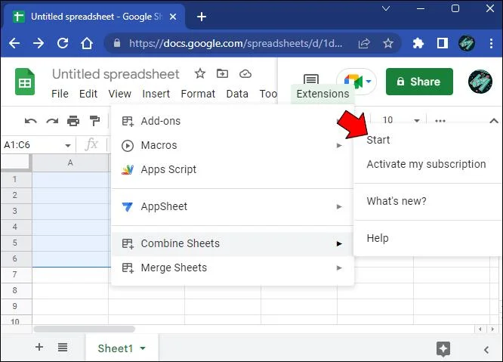Click the share page icon in address bar

click(364, 43)
